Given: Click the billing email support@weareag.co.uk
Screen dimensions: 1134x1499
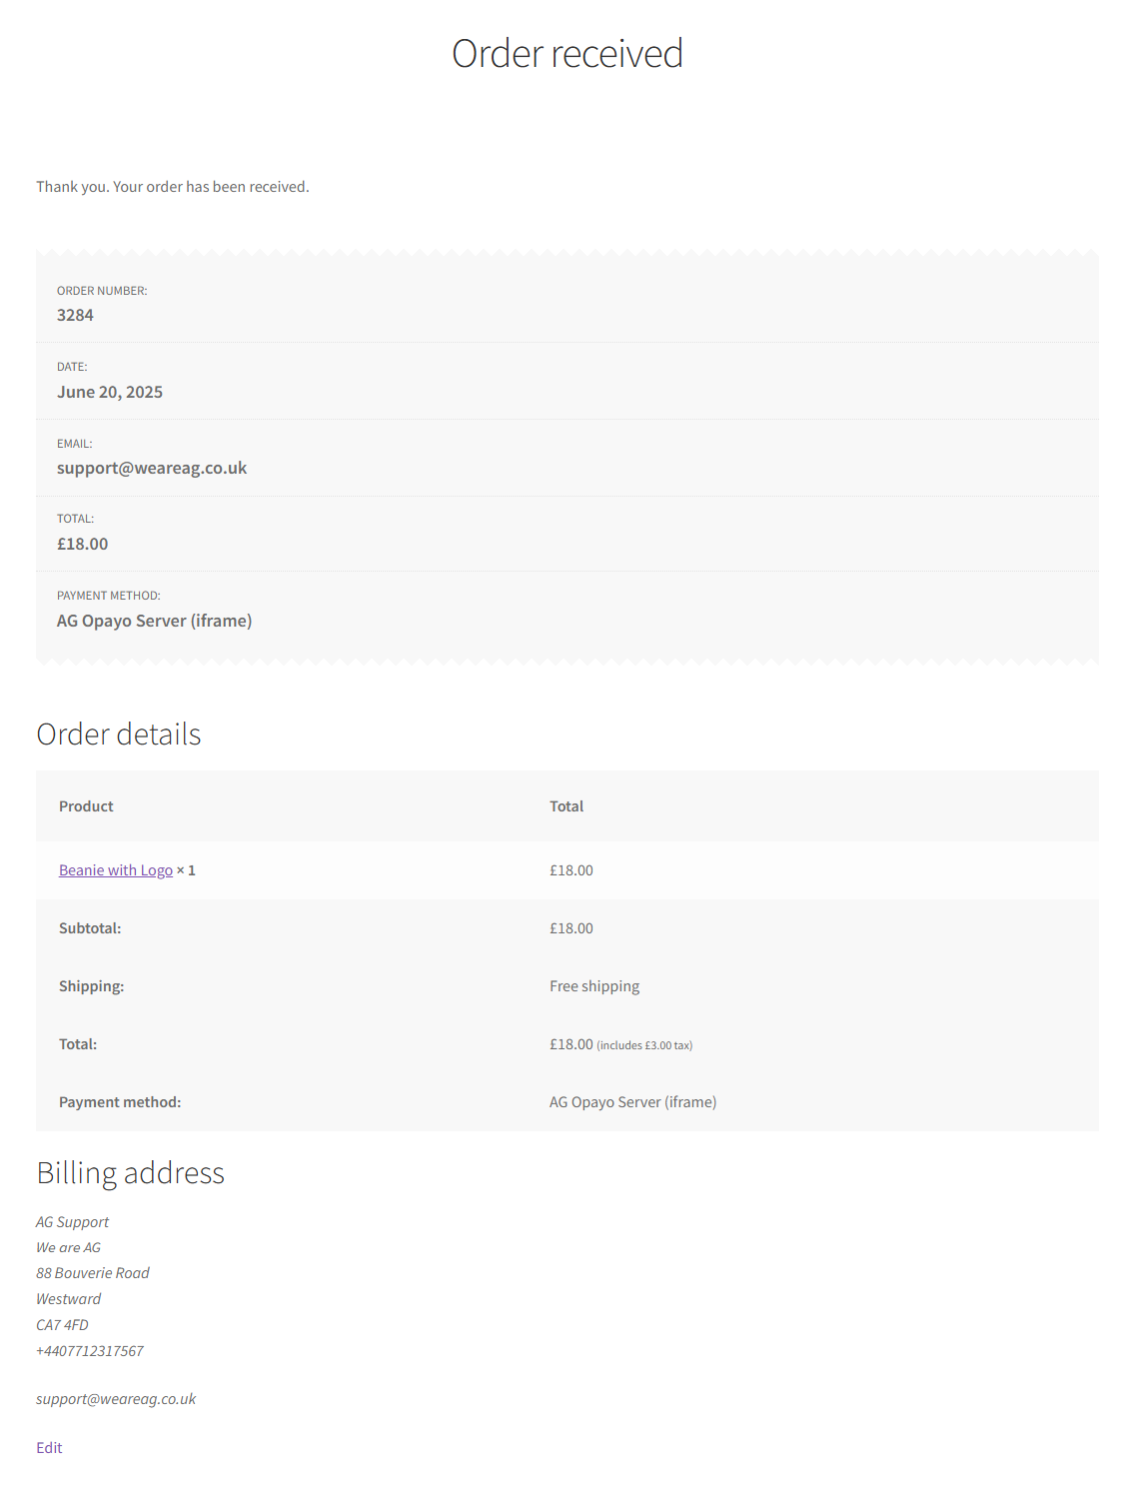Looking at the screenshot, I should click(x=116, y=1399).
